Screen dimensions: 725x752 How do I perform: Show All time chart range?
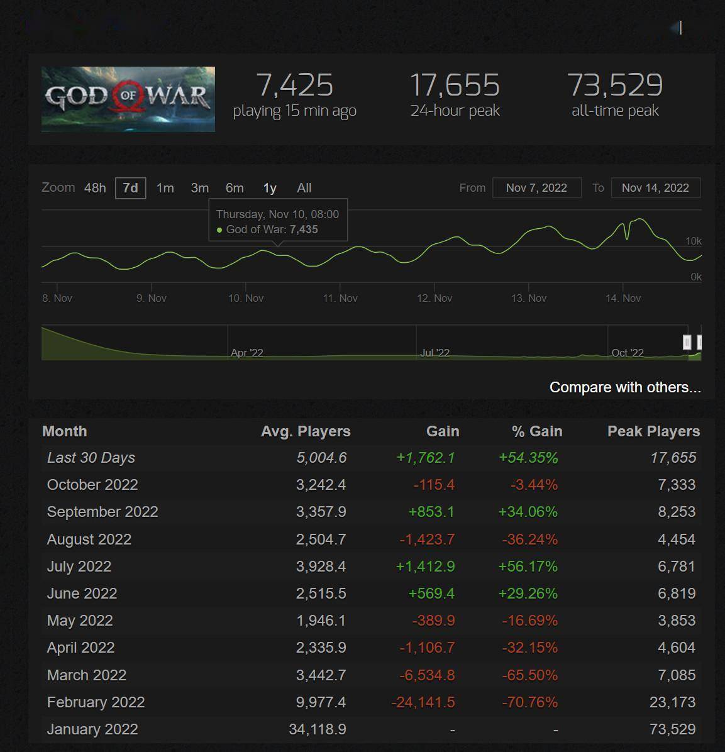coord(304,188)
